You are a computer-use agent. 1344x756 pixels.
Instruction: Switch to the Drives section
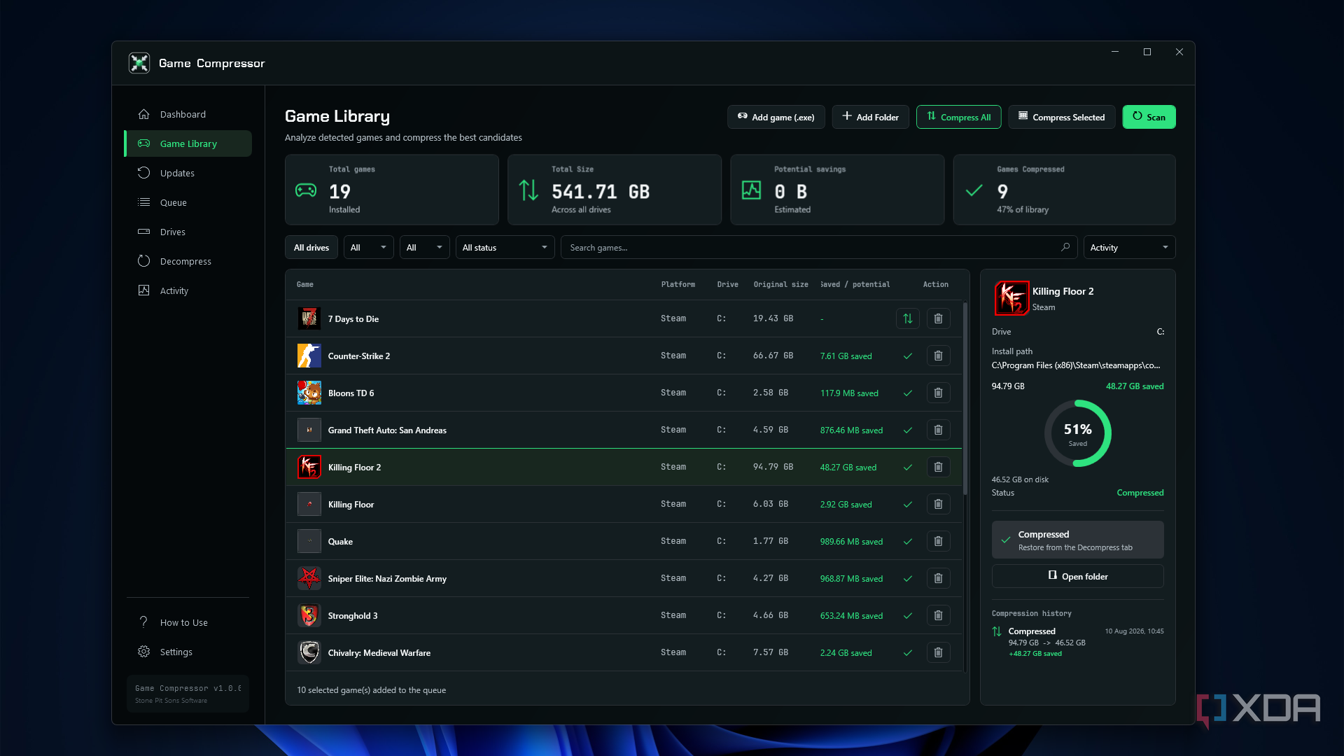[x=188, y=232]
